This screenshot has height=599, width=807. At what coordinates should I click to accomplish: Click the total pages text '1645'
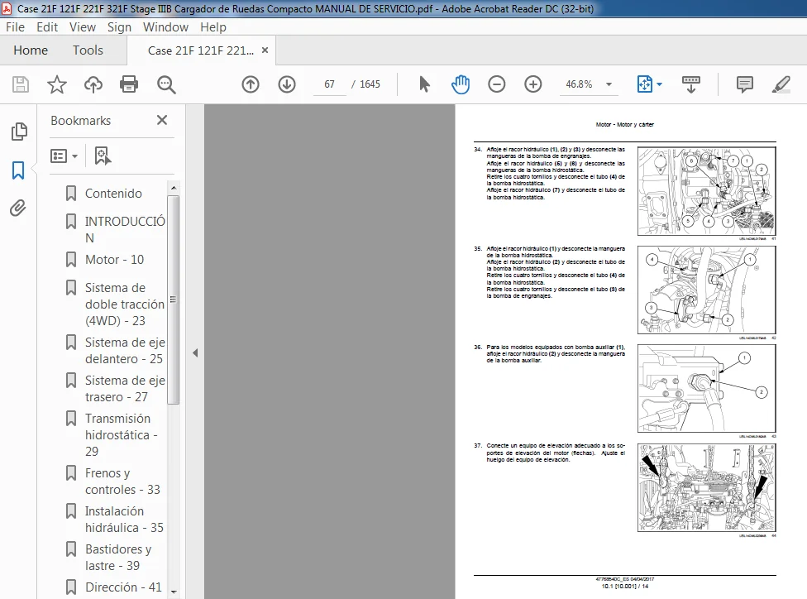point(370,84)
